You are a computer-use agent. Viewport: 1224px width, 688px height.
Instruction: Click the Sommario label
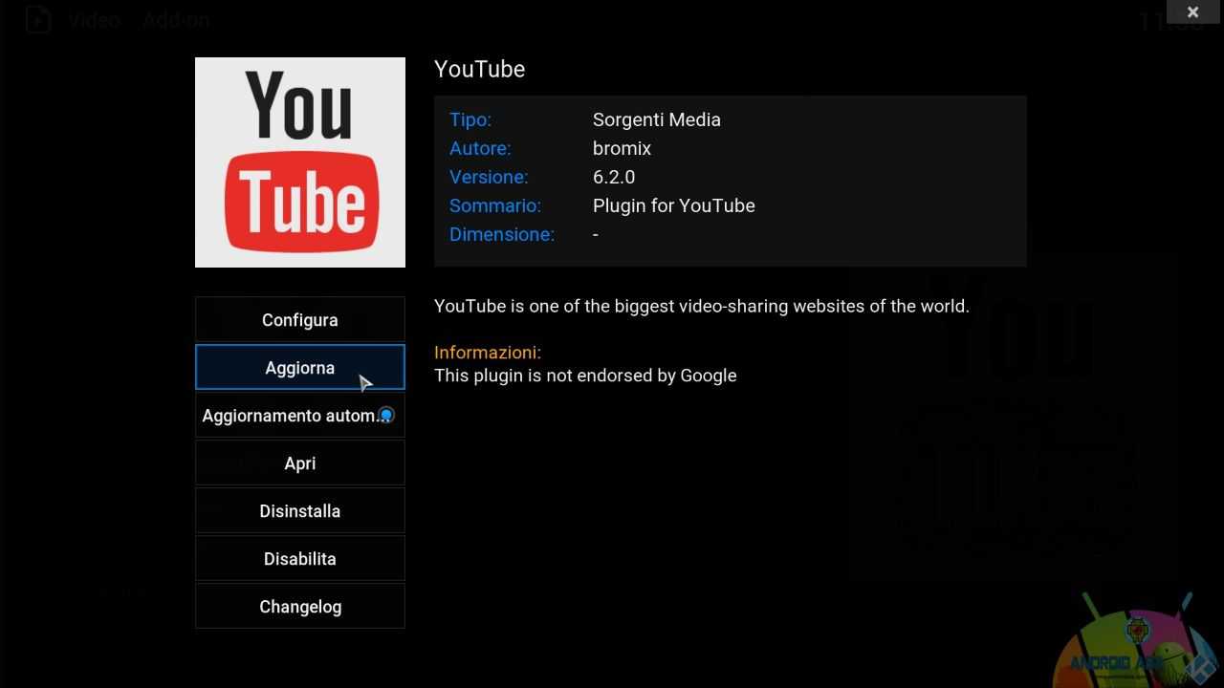pyautogui.click(x=495, y=205)
